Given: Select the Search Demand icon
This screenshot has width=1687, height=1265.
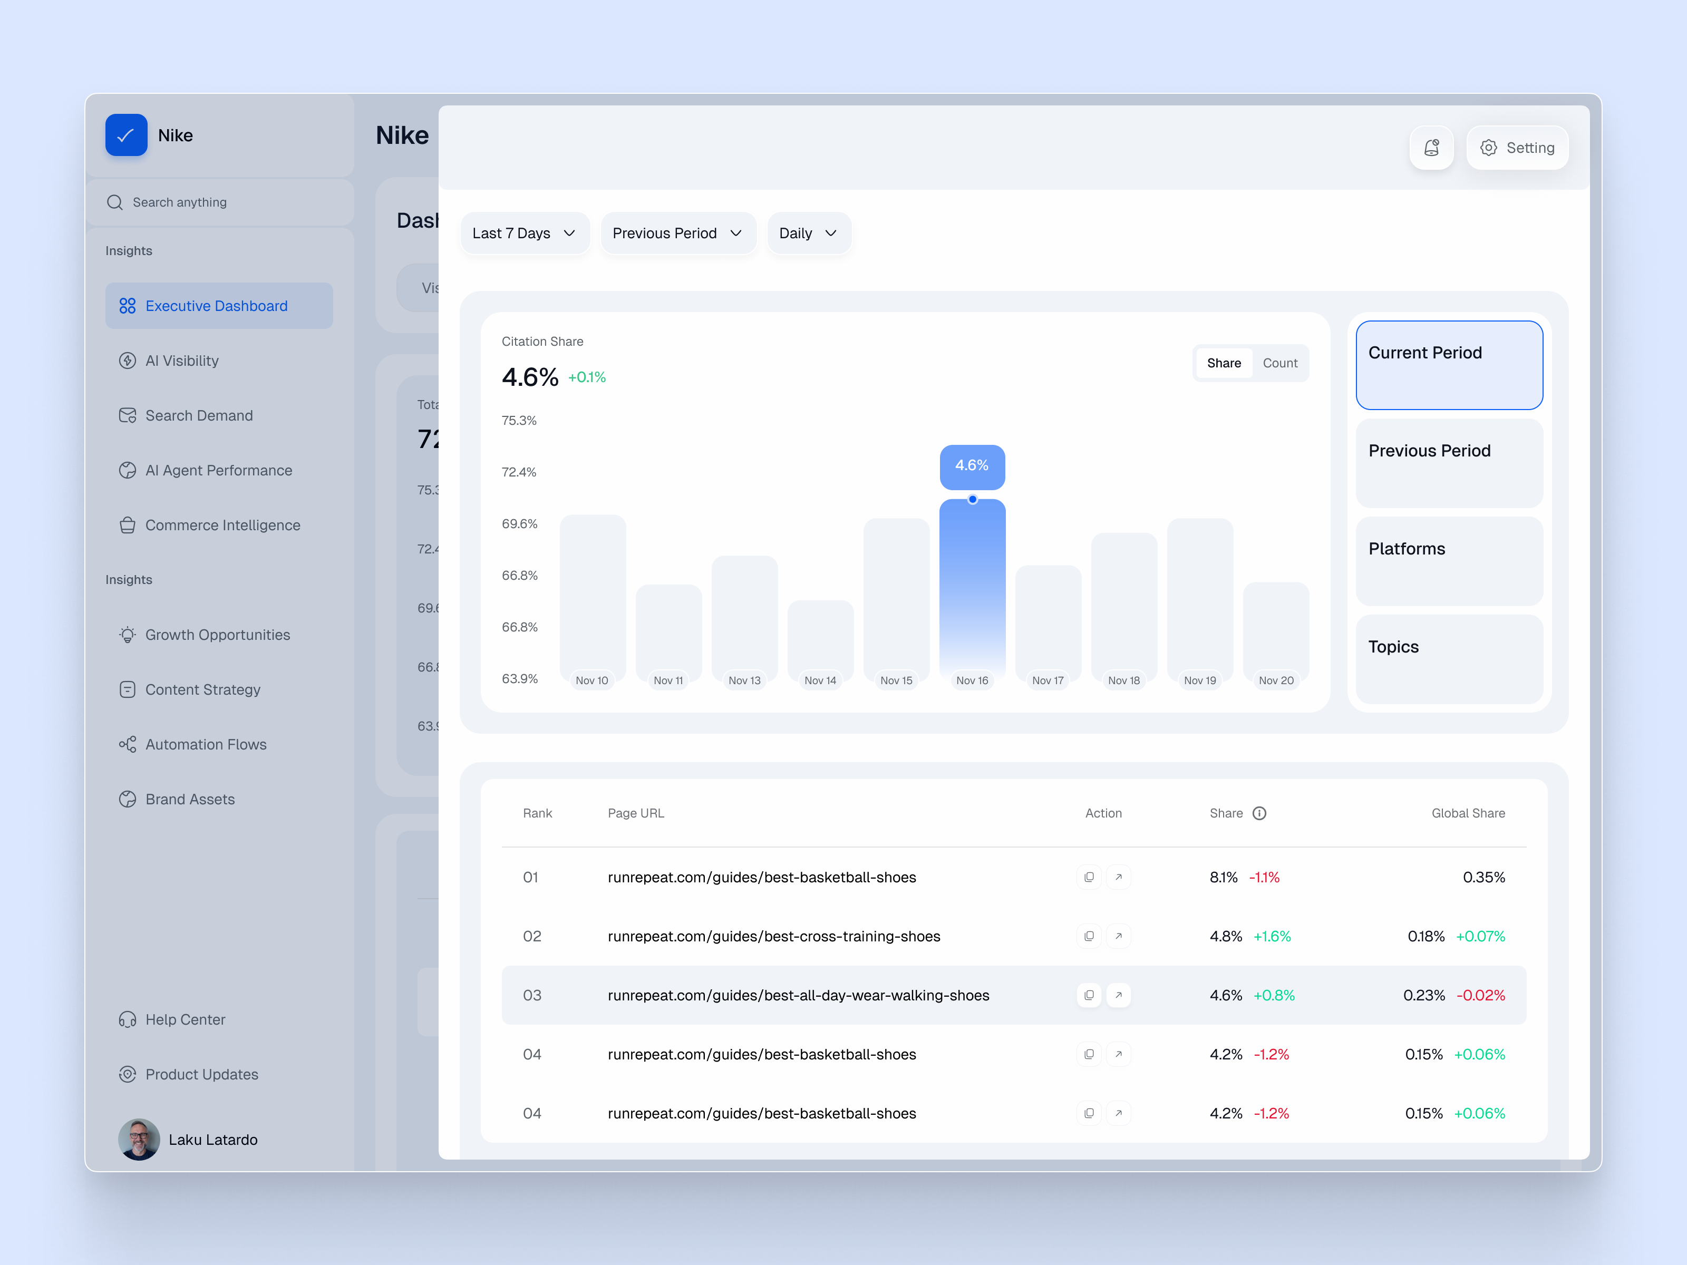Looking at the screenshot, I should click(128, 415).
